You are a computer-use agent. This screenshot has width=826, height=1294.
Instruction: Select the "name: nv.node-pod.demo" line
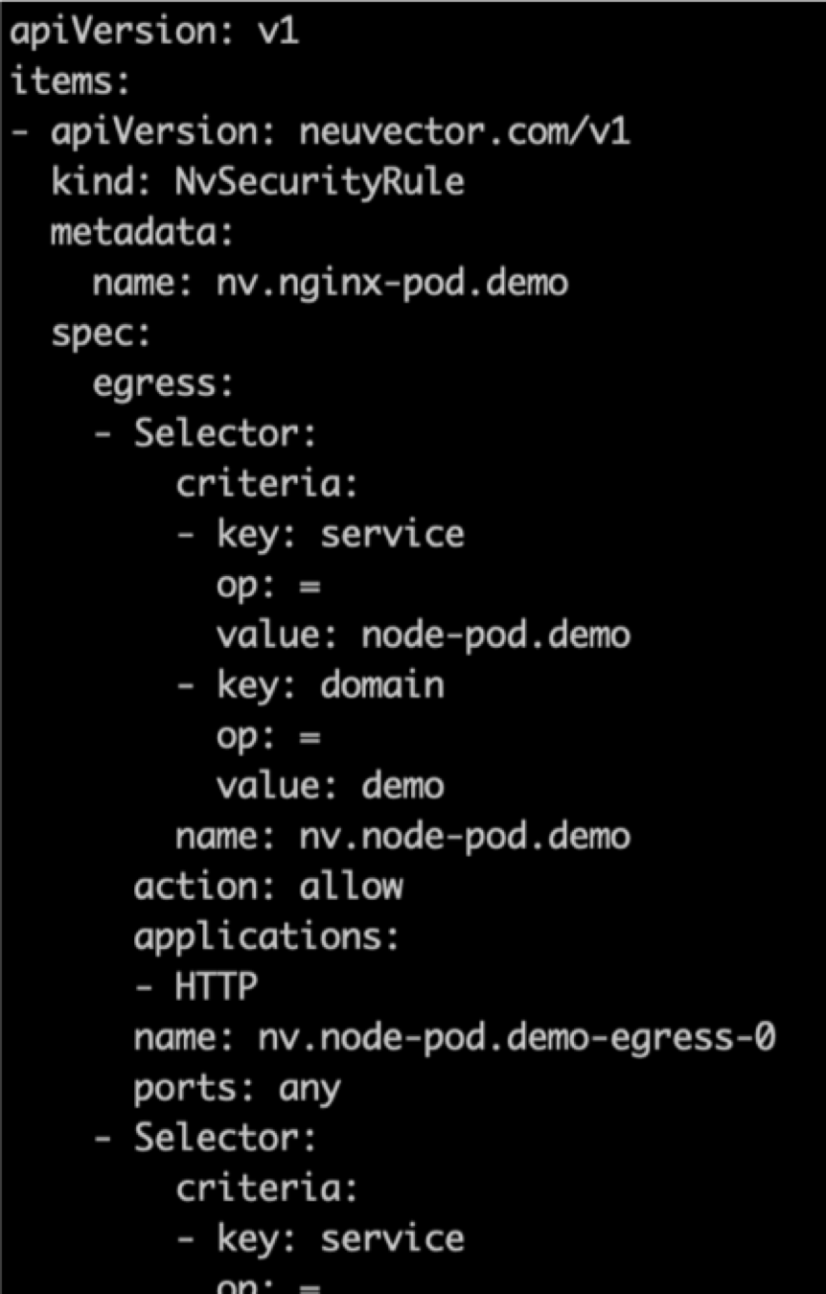tap(402, 837)
